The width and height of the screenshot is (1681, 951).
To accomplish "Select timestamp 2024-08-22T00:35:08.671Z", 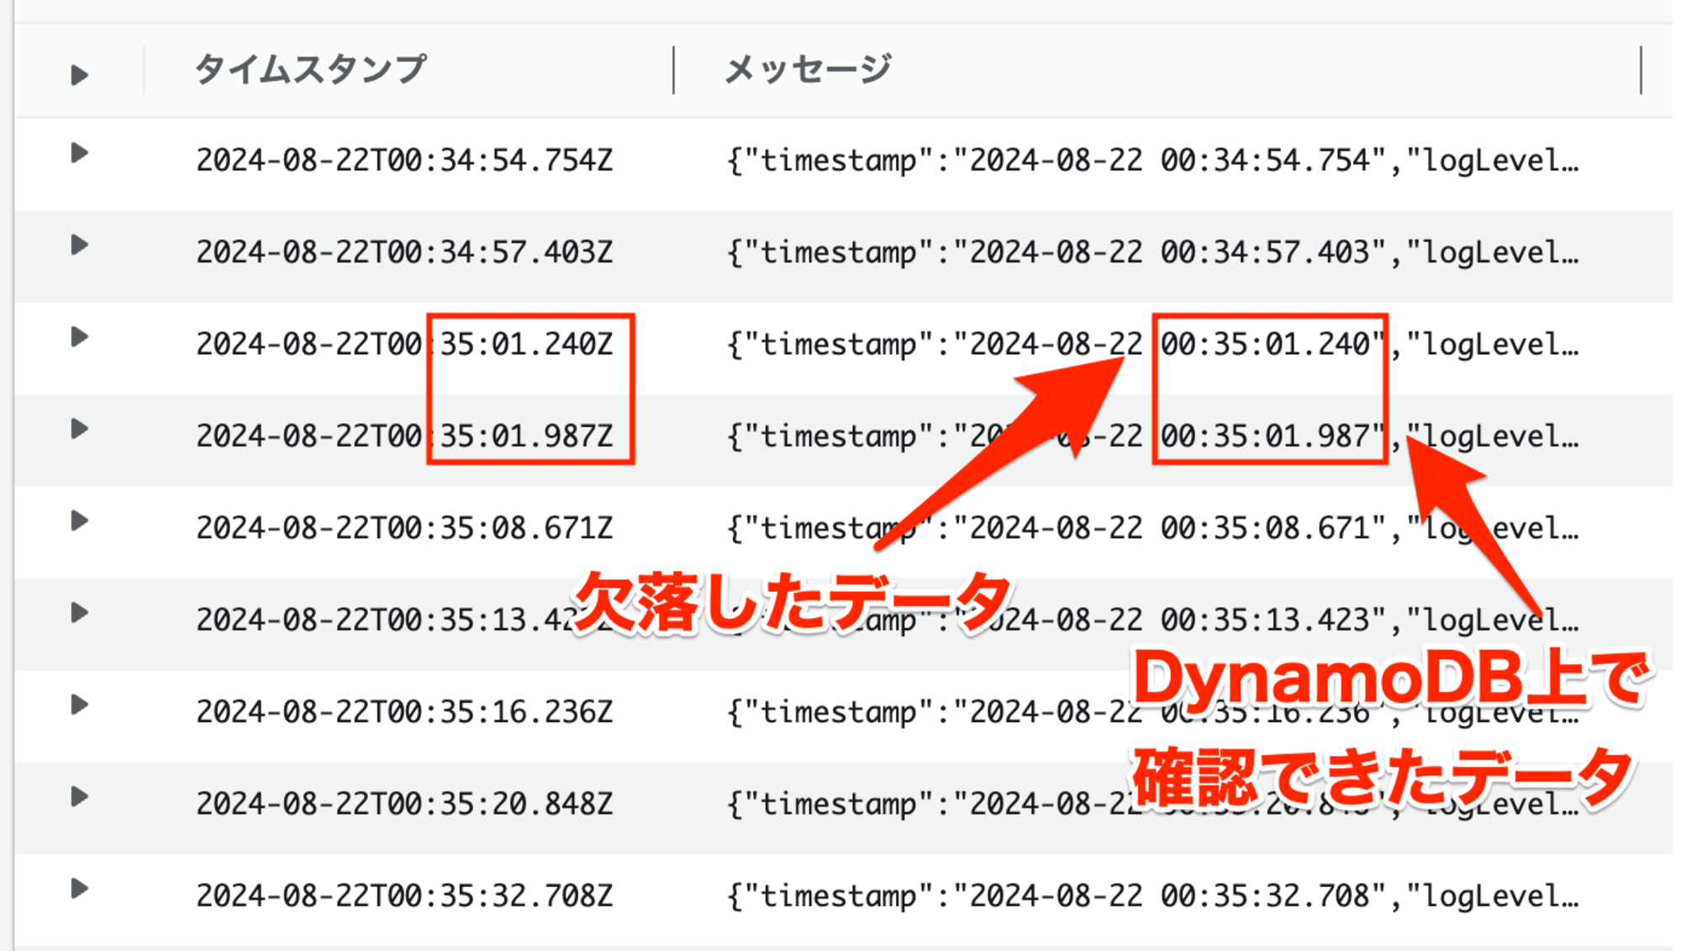I will click(404, 528).
